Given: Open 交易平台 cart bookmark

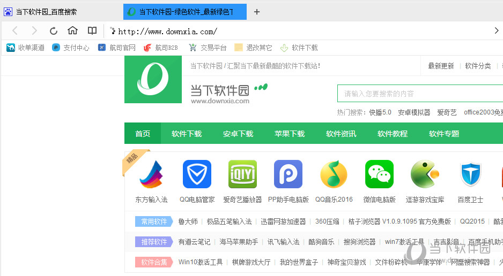Looking at the screenshot, I should [x=208, y=48].
